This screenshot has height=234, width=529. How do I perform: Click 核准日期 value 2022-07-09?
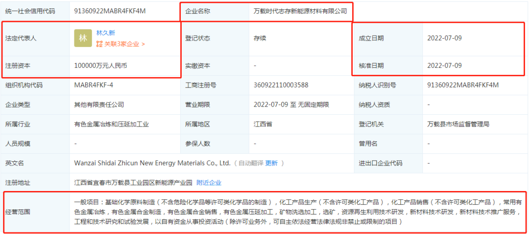click(x=444, y=65)
